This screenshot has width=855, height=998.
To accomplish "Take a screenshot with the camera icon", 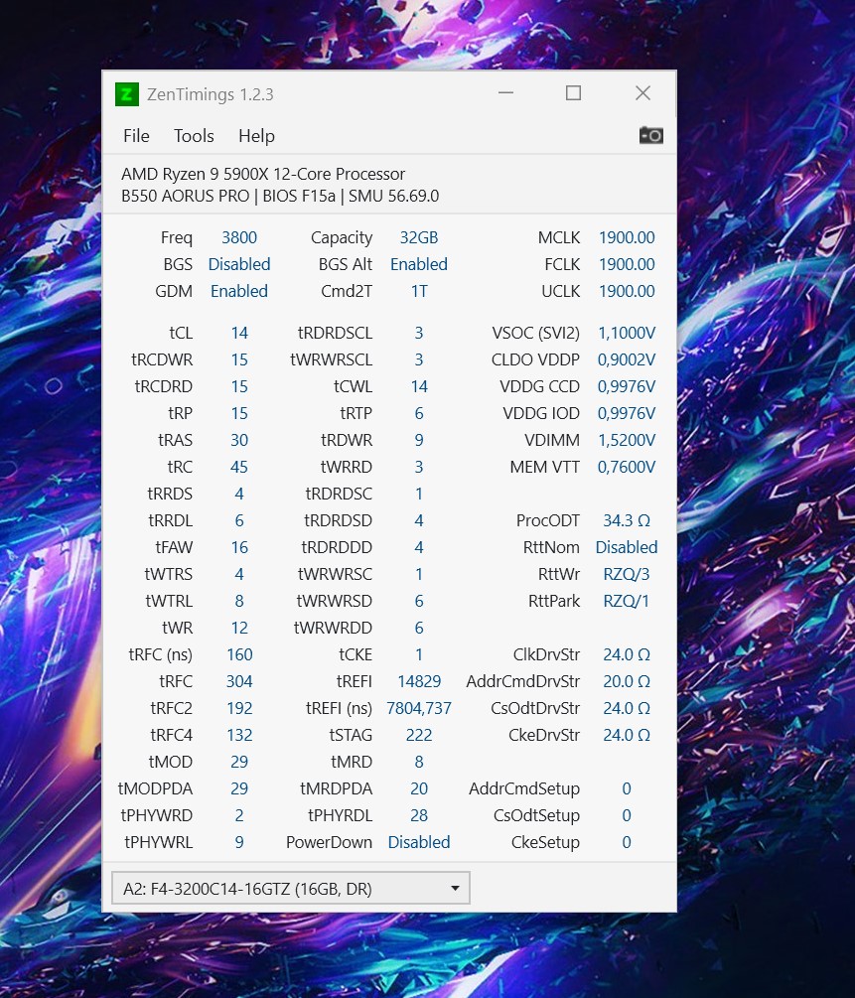I will (x=650, y=136).
